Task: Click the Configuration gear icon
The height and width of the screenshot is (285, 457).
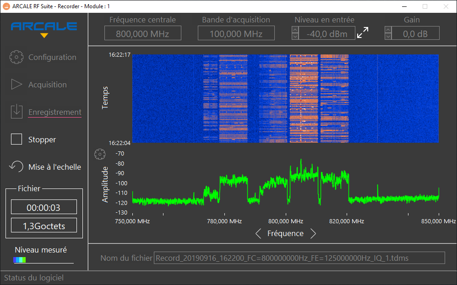Action: coord(16,57)
